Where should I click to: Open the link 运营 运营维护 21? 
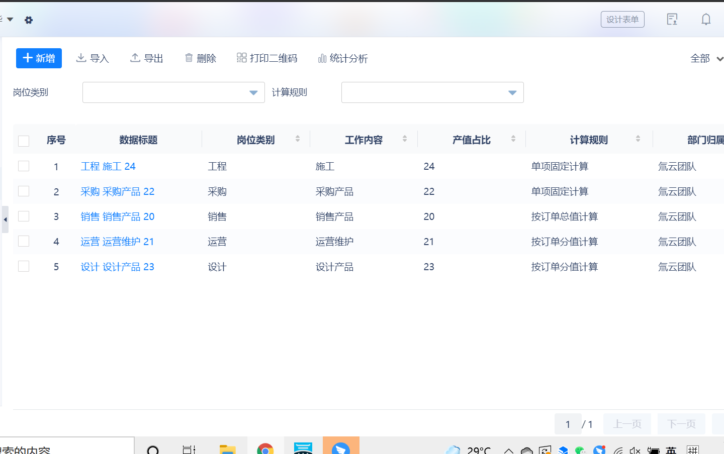coord(117,242)
